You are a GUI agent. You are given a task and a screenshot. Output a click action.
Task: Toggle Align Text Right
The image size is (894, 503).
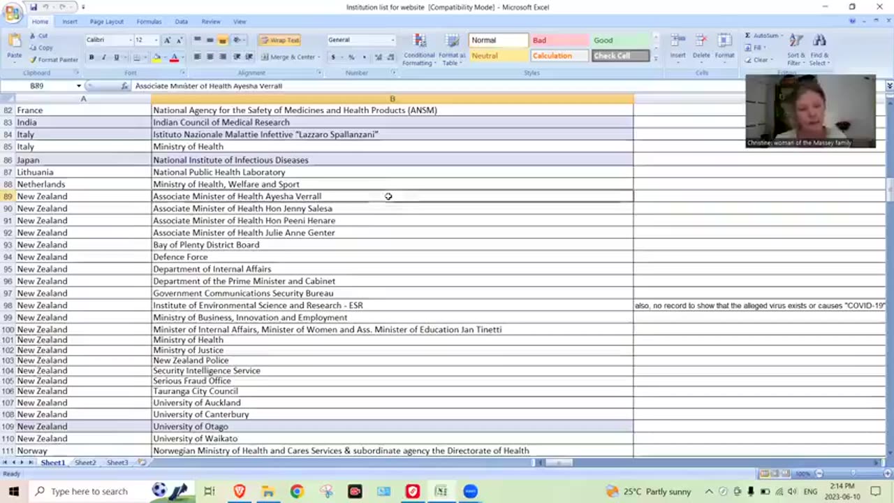(222, 57)
